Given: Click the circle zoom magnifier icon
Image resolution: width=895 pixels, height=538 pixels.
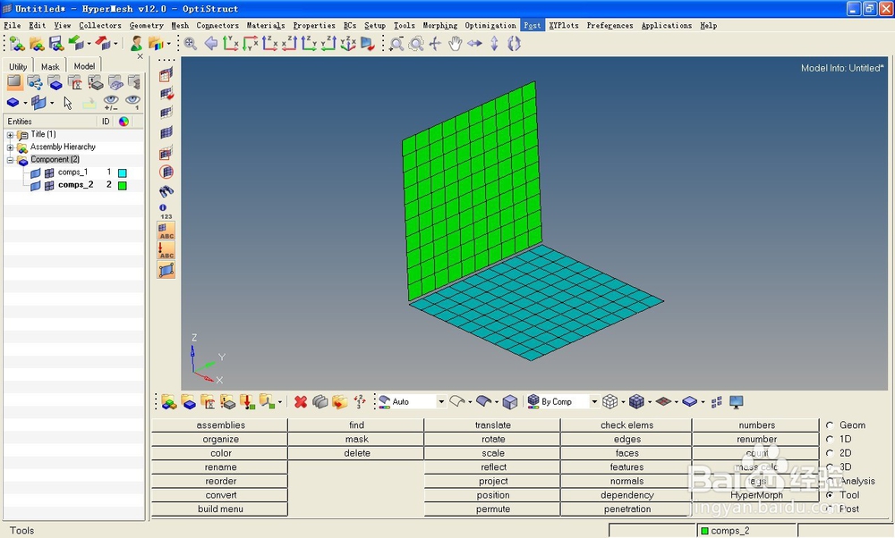Looking at the screenshot, I should coord(417,44).
